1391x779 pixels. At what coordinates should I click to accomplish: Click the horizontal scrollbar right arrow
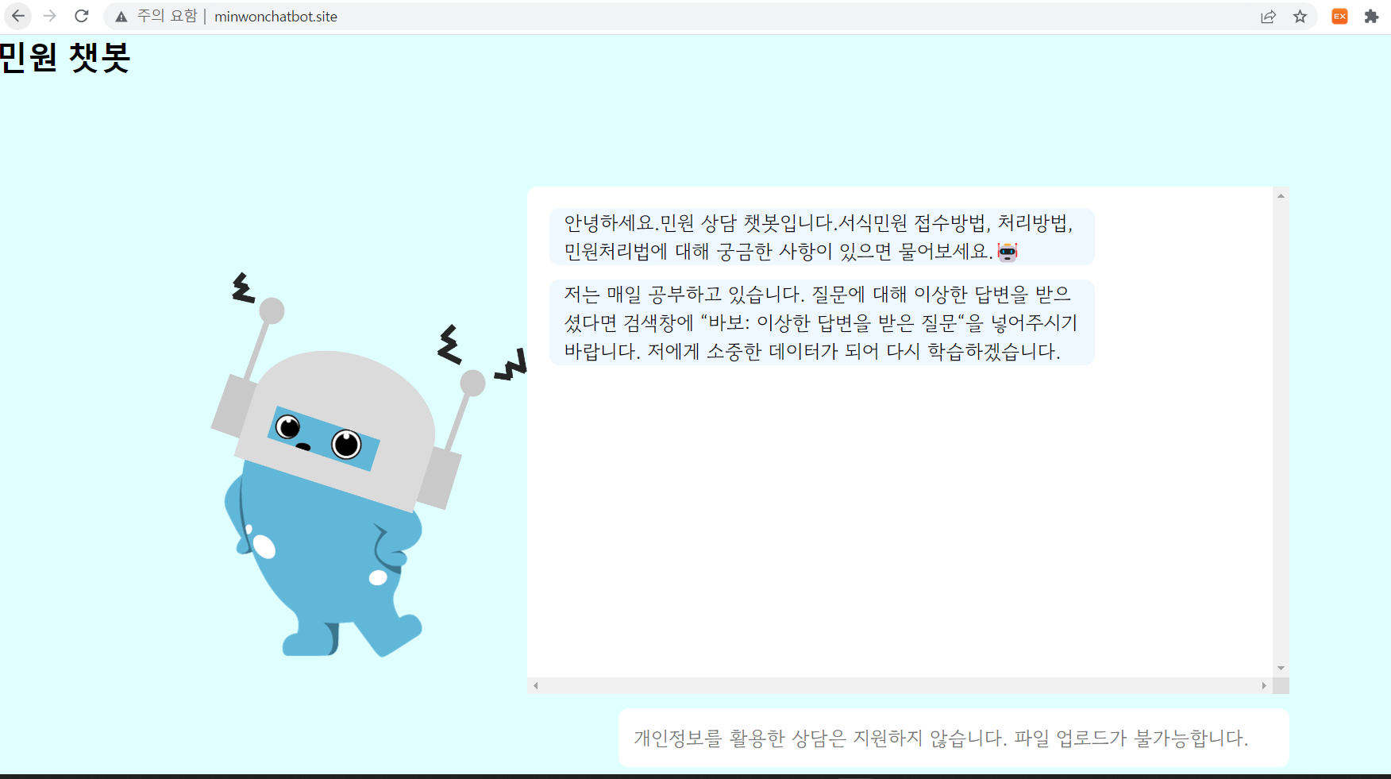[x=1266, y=685]
